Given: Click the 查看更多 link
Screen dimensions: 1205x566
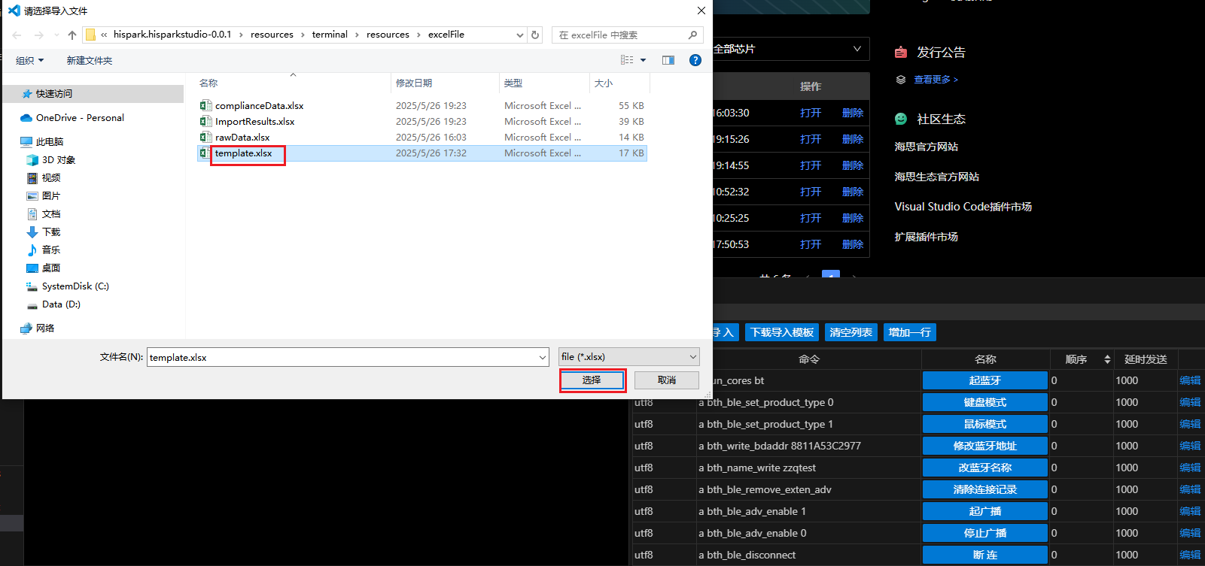Looking at the screenshot, I should pyautogui.click(x=936, y=80).
